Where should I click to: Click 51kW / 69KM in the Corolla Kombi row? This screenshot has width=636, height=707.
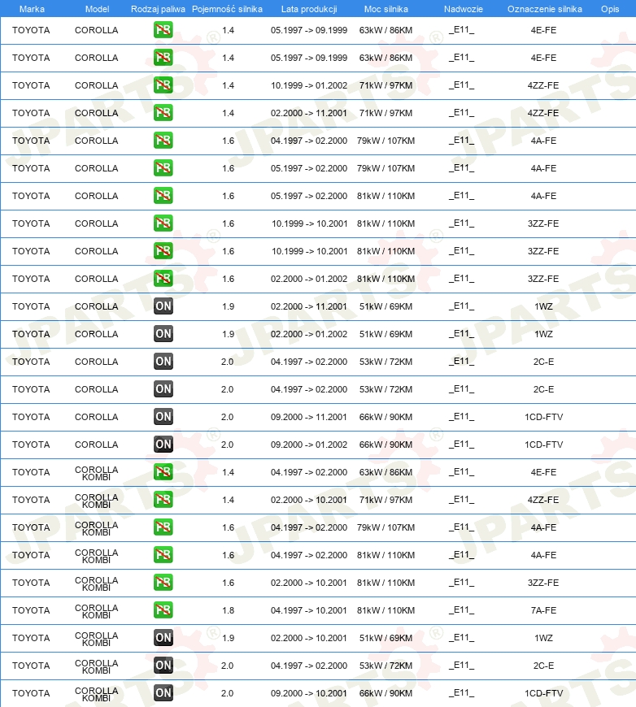[x=386, y=638]
